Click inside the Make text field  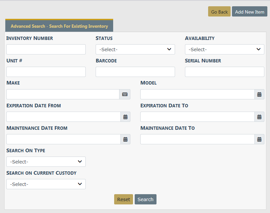click(x=63, y=94)
